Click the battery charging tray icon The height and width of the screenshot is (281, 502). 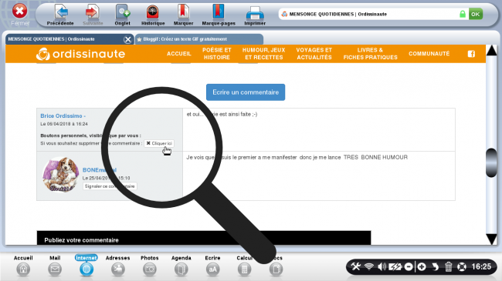pyautogui.click(x=395, y=266)
